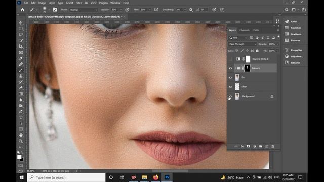Click the Share document icon

[304, 10]
